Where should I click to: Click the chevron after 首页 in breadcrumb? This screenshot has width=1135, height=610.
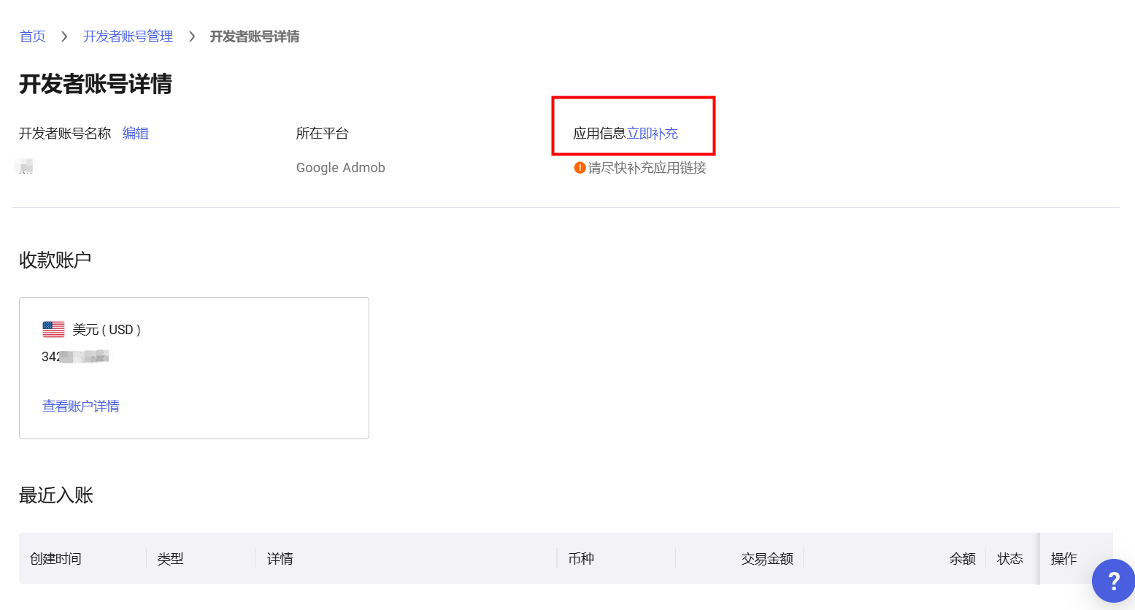coord(64,36)
